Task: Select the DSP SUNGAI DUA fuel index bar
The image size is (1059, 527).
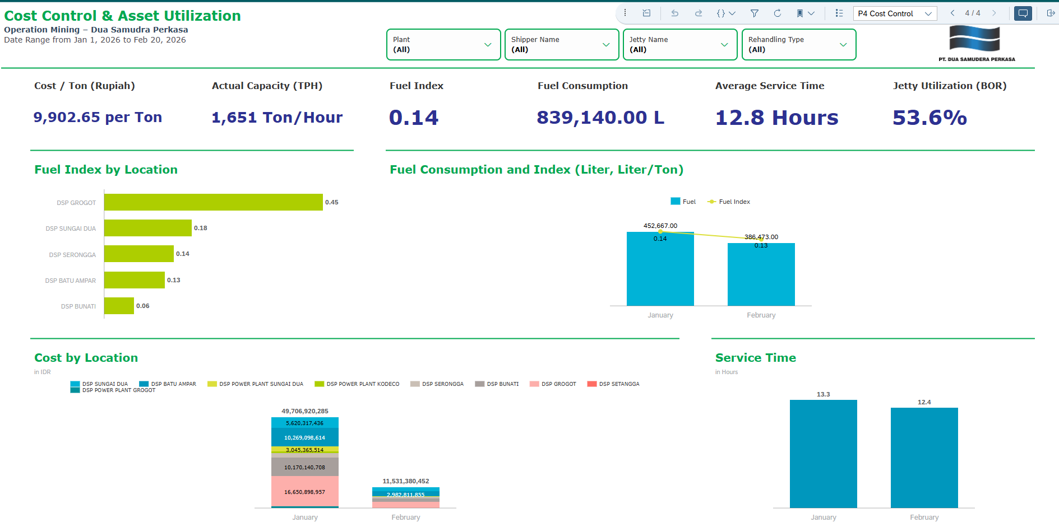Action: point(148,228)
